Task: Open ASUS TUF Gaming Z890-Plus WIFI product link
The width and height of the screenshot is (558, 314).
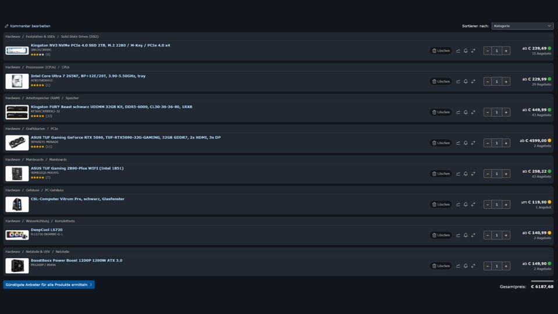Action: tap(77, 169)
